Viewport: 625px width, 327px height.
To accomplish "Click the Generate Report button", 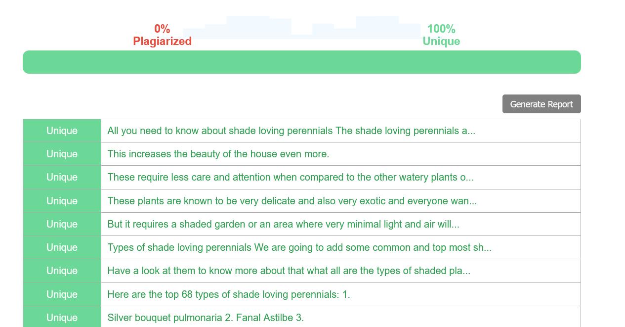I will tap(542, 104).
